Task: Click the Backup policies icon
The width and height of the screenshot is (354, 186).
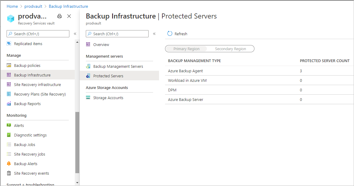Action: pyautogui.click(x=9, y=65)
